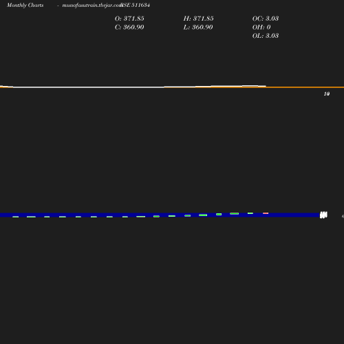Select the red candle on the chart
This screenshot has width=344, height=344.
tap(266, 213)
